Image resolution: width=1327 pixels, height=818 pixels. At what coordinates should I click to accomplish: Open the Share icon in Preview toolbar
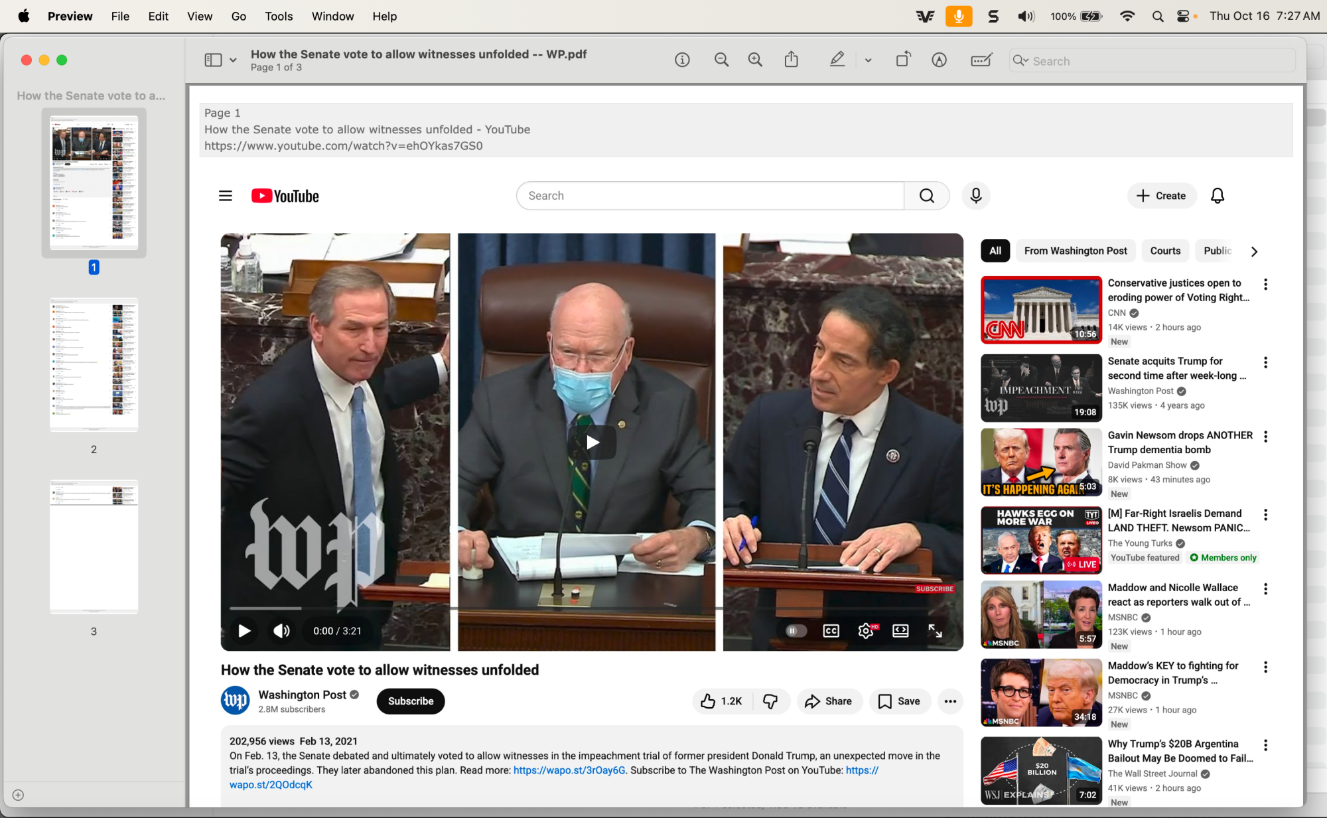tap(791, 60)
